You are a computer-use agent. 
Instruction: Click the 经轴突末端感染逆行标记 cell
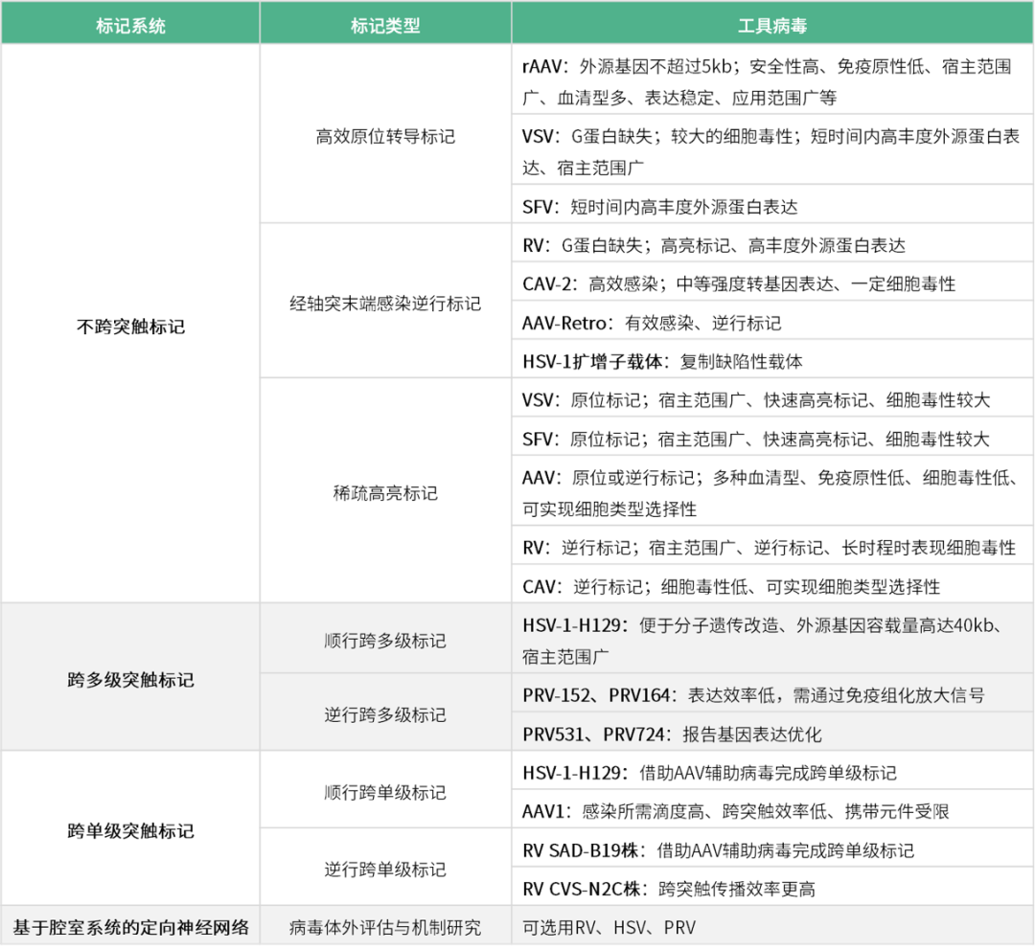(385, 304)
